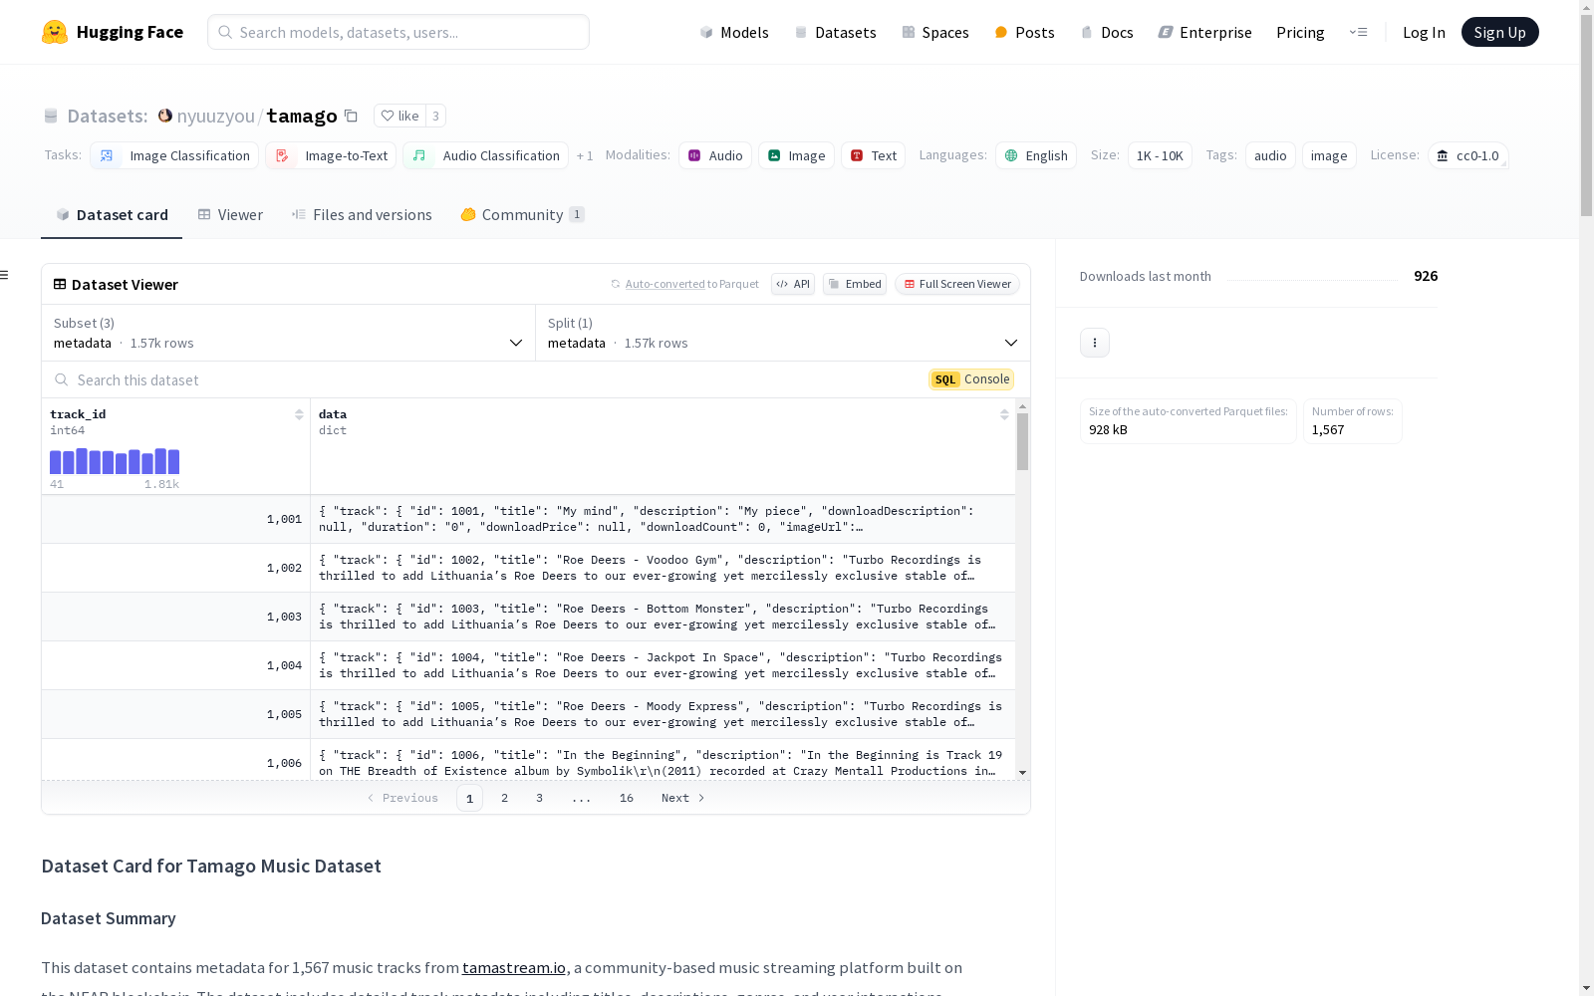
Task: Open the page outline menu icon at left edge
Action: tap(5, 275)
